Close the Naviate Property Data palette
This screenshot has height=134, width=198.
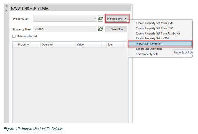click(6, 6)
